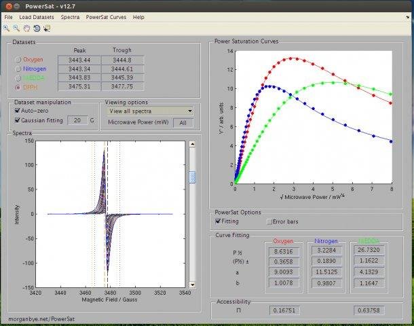Click the DPPH Trough value 3477.75
414x326 pixels.
(123, 87)
